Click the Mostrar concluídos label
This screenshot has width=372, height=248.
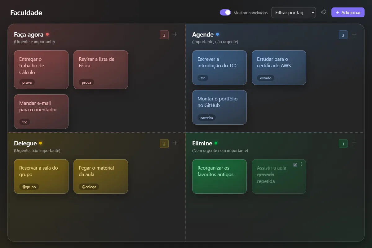coord(250,13)
